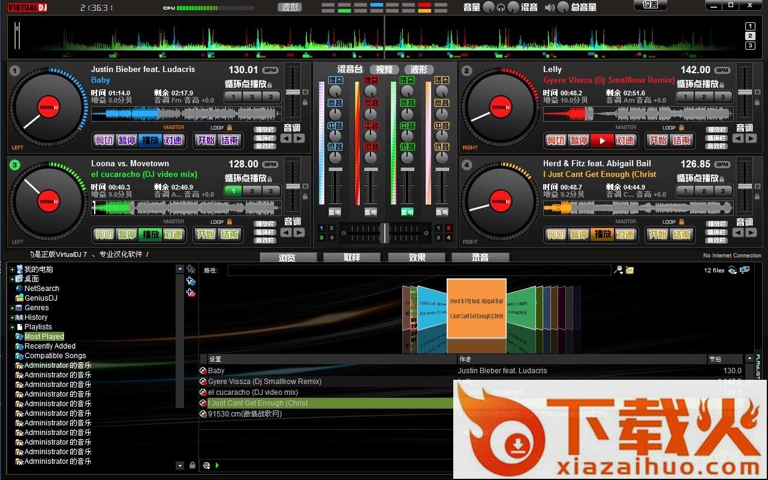Click deck 1 循环栏 panel expander

coord(265,138)
